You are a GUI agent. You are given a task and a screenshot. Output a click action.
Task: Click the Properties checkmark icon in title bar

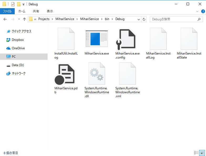click(x=13, y=4)
